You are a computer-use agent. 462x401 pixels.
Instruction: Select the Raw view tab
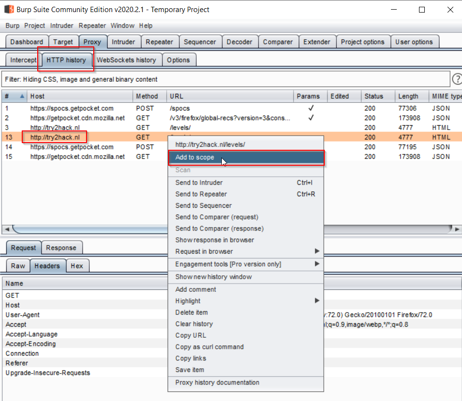(x=18, y=266)
